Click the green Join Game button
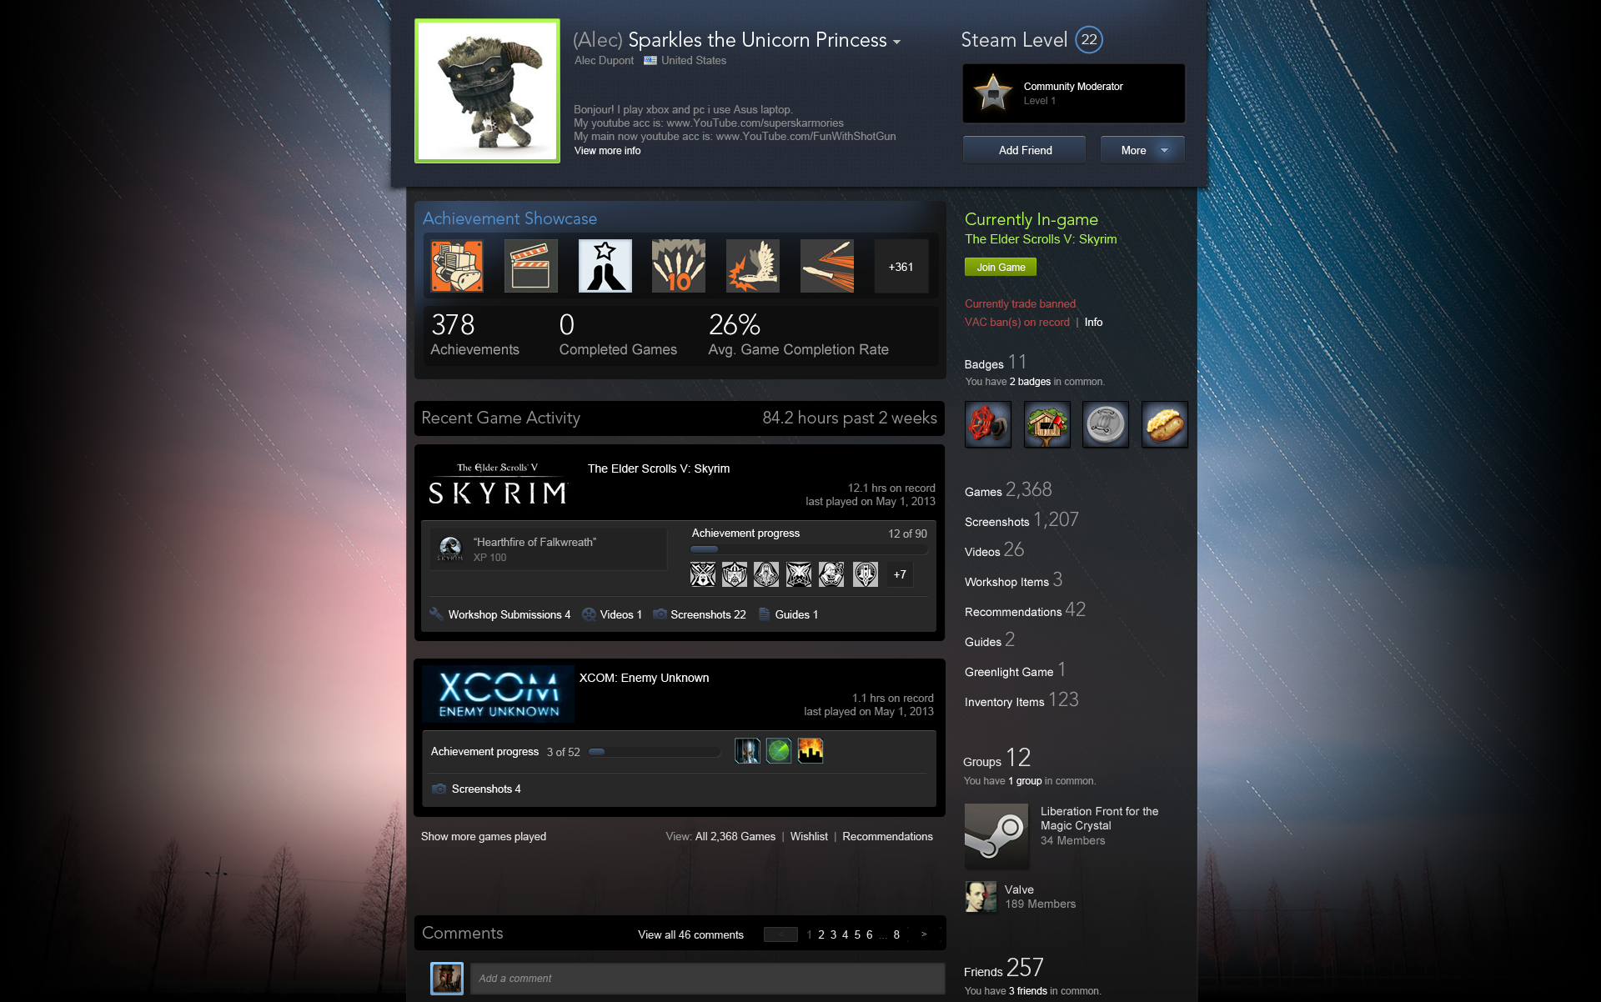This screenshot has width=1601, height=1002. (1001, 267)
